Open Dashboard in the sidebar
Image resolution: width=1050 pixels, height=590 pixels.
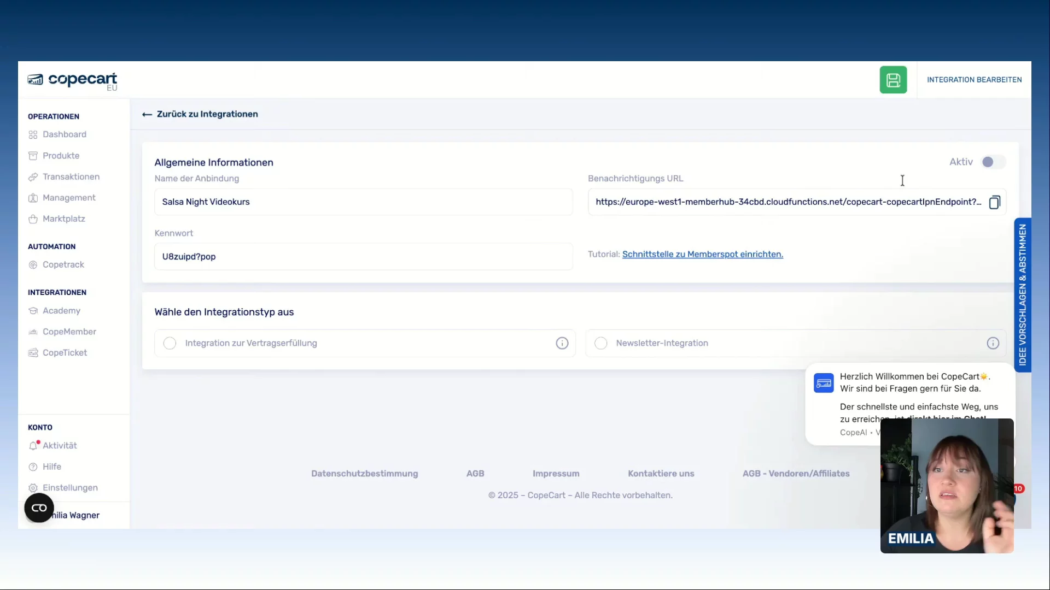click(x=64, y=134)
